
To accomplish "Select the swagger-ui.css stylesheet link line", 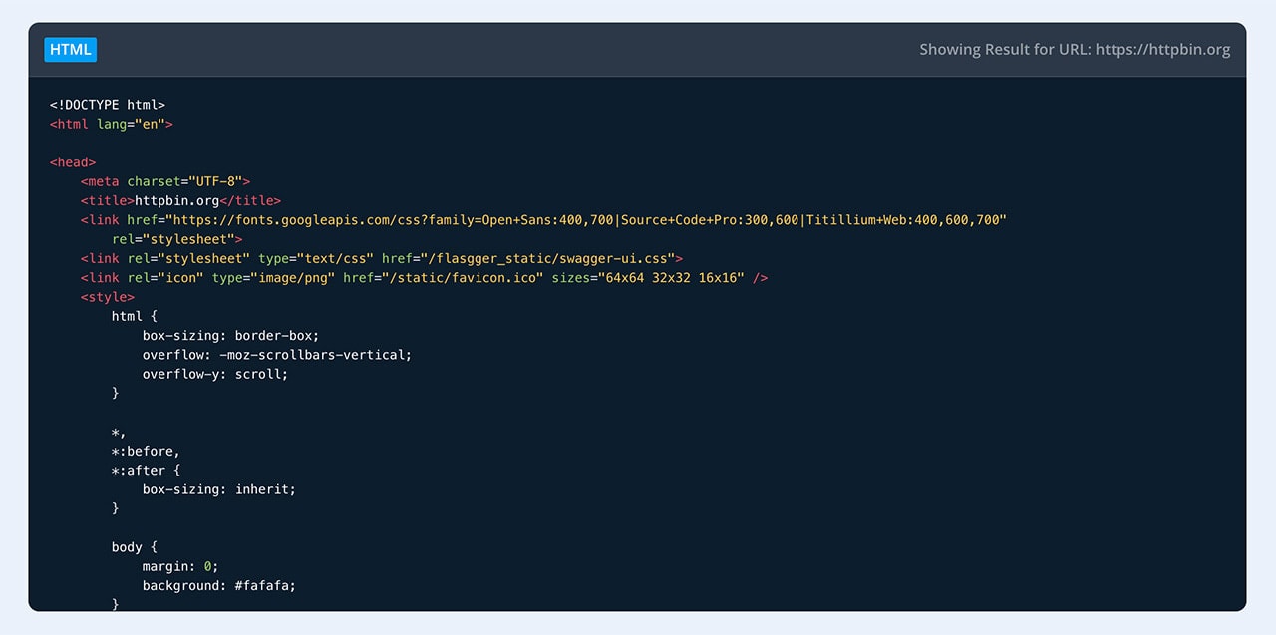I will pos(382,258).
